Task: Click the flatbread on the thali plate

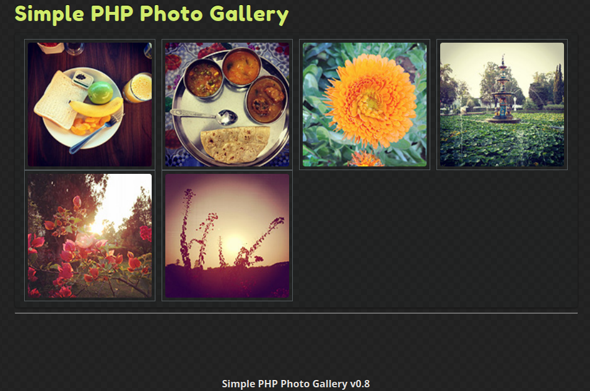Action: coord(235,144)
